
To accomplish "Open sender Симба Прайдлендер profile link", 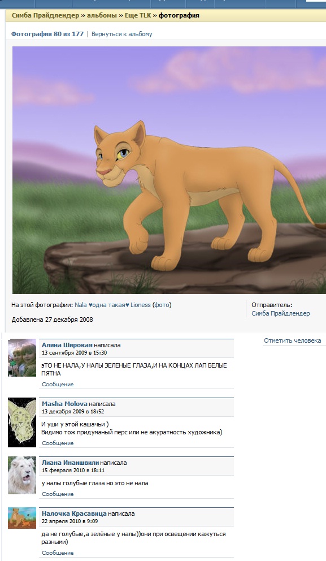I will [281, 313].
